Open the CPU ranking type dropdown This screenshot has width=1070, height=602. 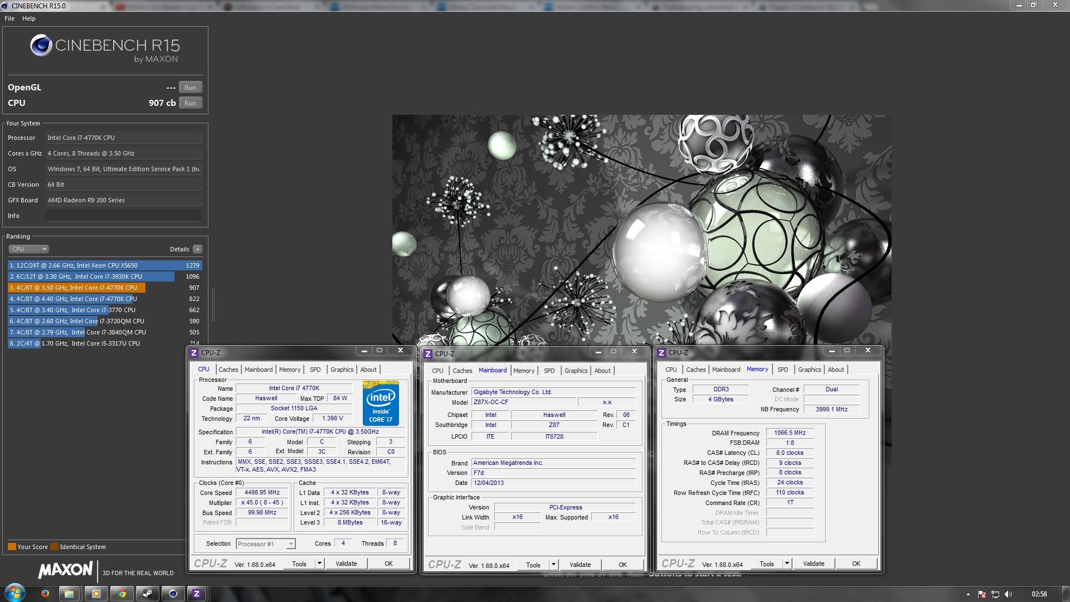[28, 249]
